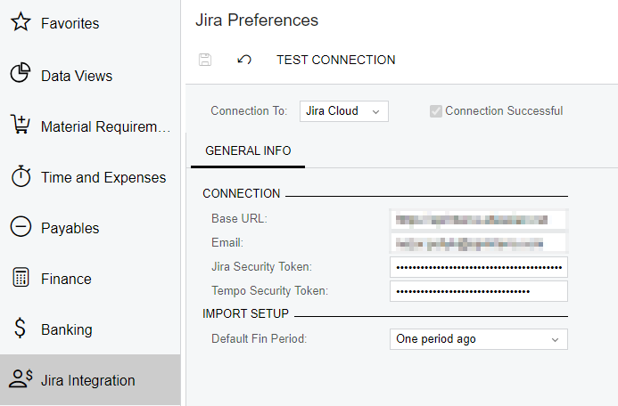Select the Time and Expenses menu entry
The width and height of the screenshot is (618, 406).
point(90,177)
